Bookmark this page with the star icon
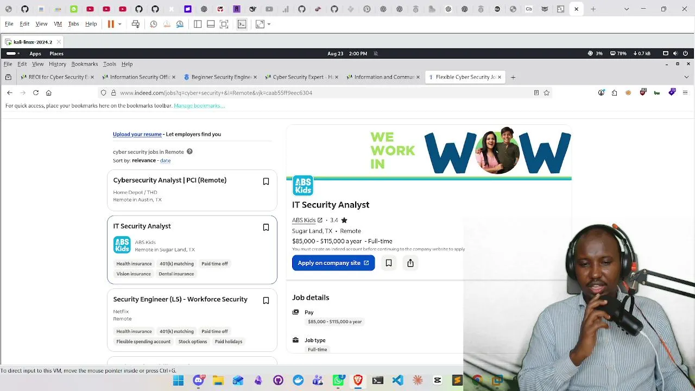Screen dimensions: 695x391 (x=547, y=93)
